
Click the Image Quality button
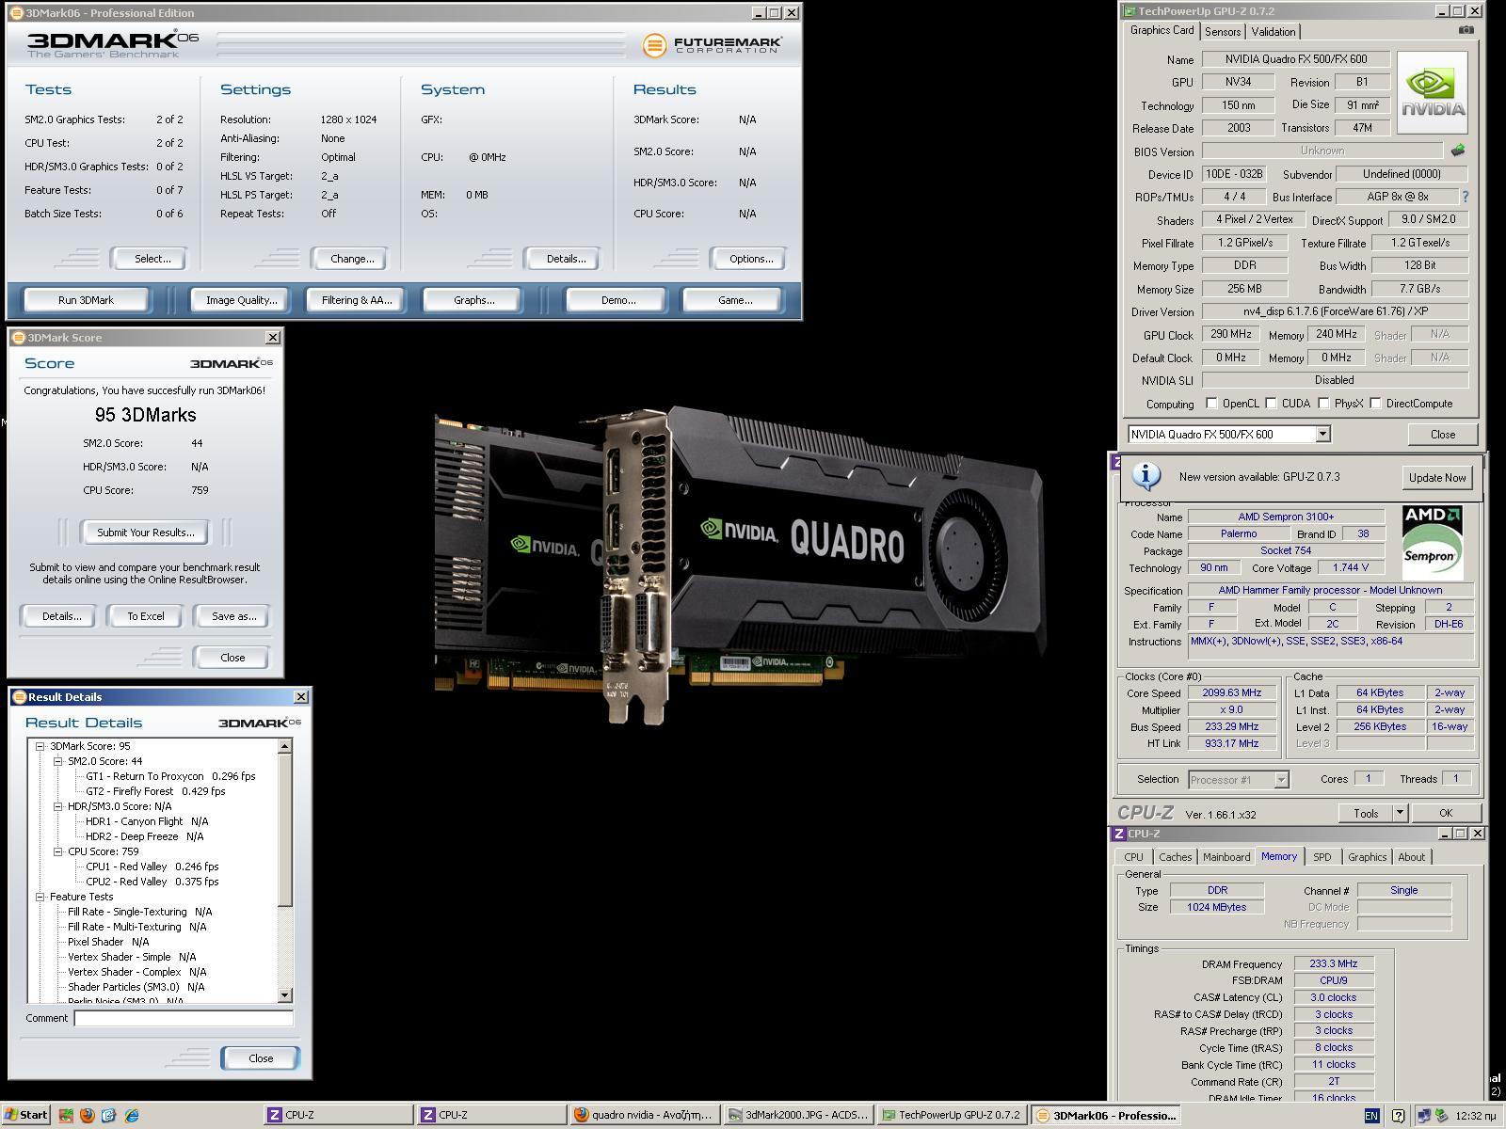point(241,300)
